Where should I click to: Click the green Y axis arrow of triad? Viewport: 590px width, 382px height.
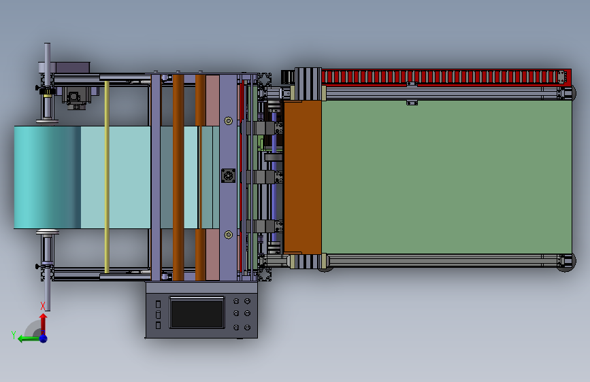pos(28,338)
